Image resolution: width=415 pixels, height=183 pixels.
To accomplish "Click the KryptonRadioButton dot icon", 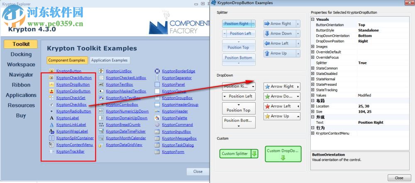I will coord(51,111).
